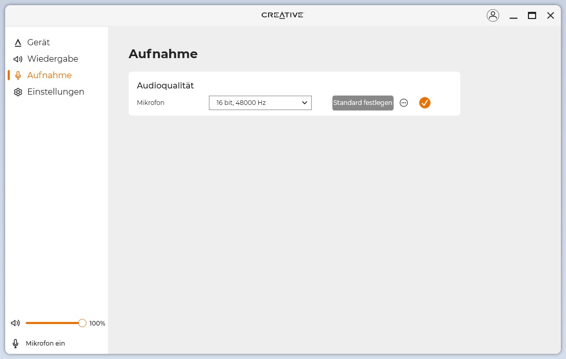Viewport: 566px width, 359px height.
Task: Expand the Mikrofon quality dropdown arrow
Action: click(304, 103)
